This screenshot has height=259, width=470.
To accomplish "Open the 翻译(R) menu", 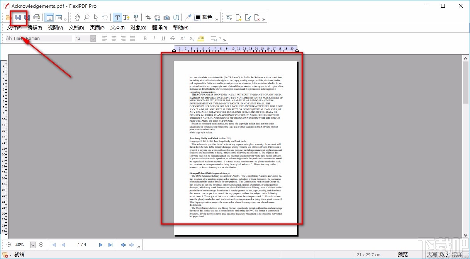I will click(x=159, y=27).
